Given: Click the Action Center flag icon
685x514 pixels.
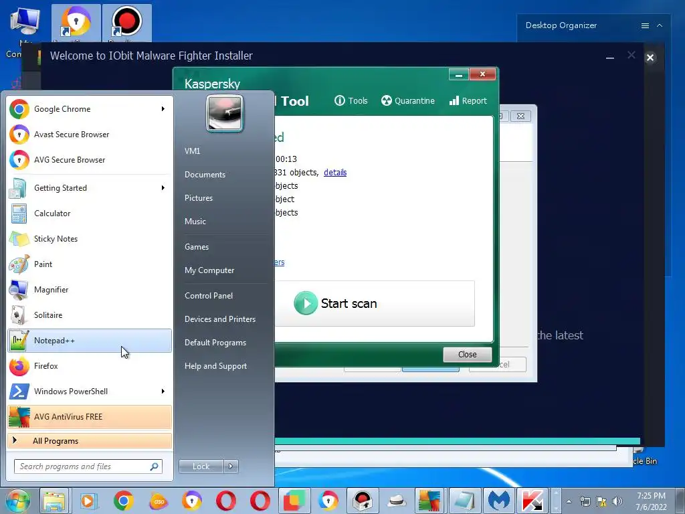Looking at the screenshot, I should coord(601,501).
